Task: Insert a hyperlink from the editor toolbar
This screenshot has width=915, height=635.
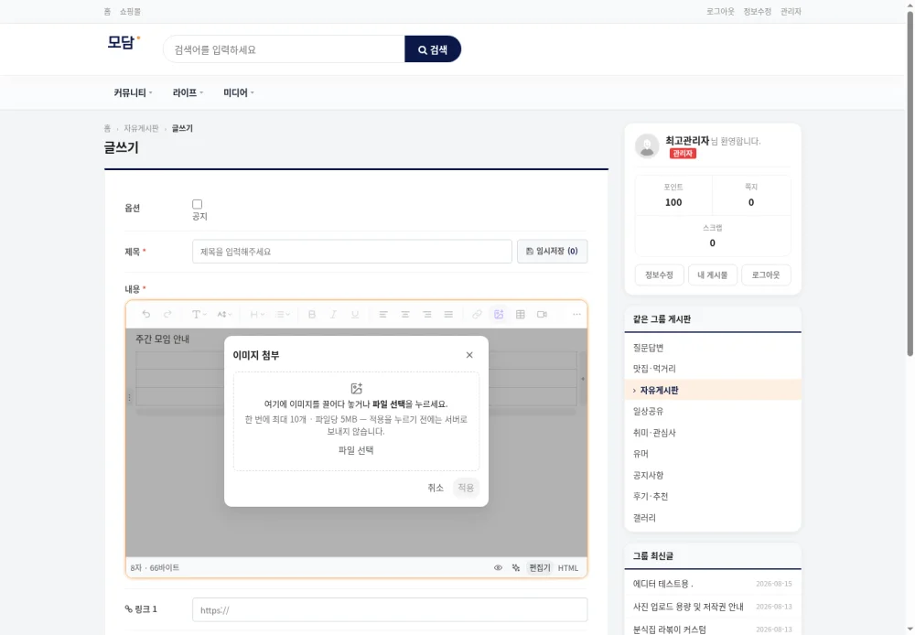Action: 477,315
